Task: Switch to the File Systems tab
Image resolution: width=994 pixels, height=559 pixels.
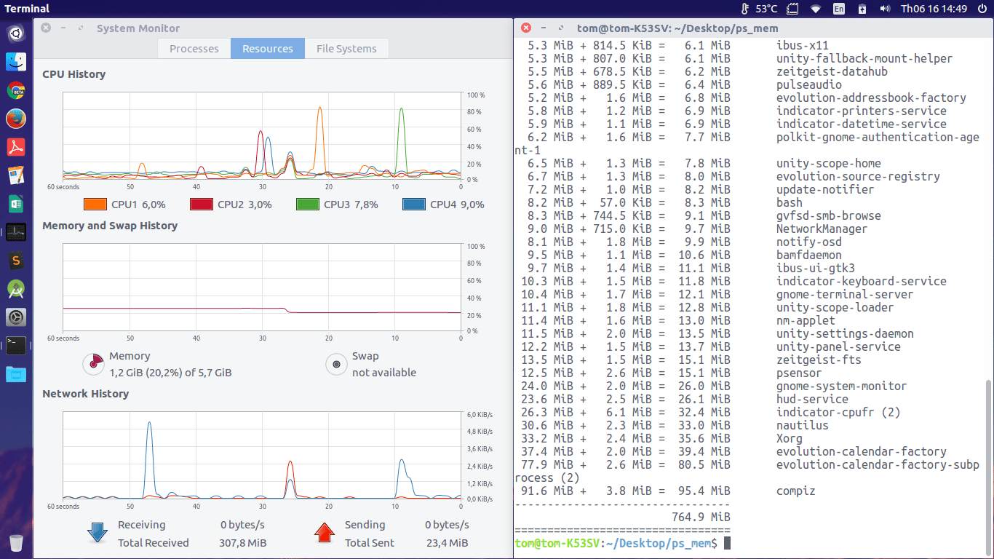Action: (x=346, y=49)
